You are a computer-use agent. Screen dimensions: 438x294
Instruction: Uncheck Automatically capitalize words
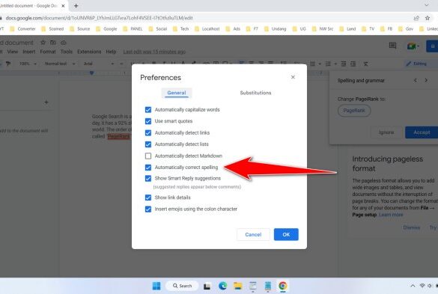tap(148, 110)
